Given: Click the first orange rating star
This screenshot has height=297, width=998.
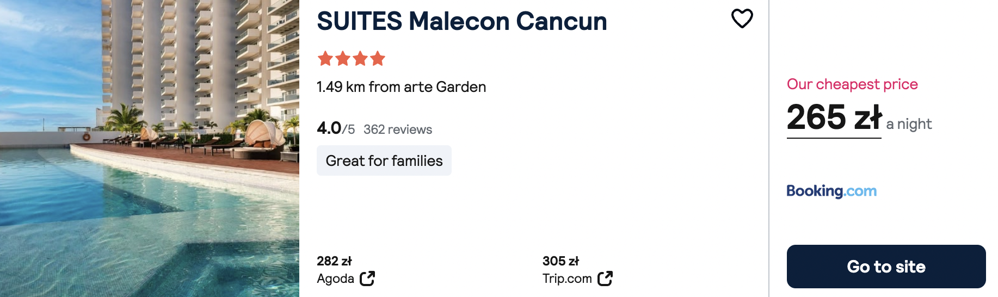Looking at the screenshot, I should pyautogui.click(x=325, y=58).
